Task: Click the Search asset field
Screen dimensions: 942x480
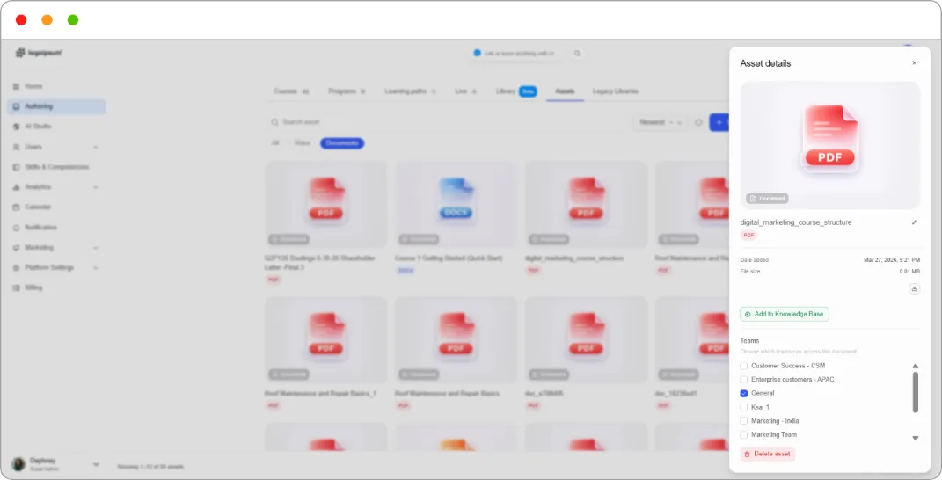Action: 444,122
